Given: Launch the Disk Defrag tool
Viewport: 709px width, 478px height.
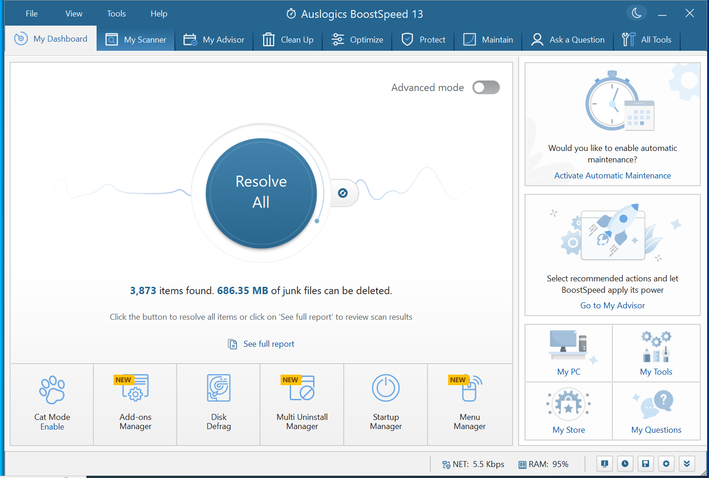Looking at the screenshot, I should coord(219,404).
